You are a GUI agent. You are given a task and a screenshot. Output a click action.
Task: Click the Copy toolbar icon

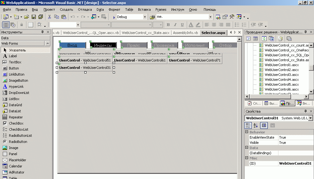[x=56, y=17]
